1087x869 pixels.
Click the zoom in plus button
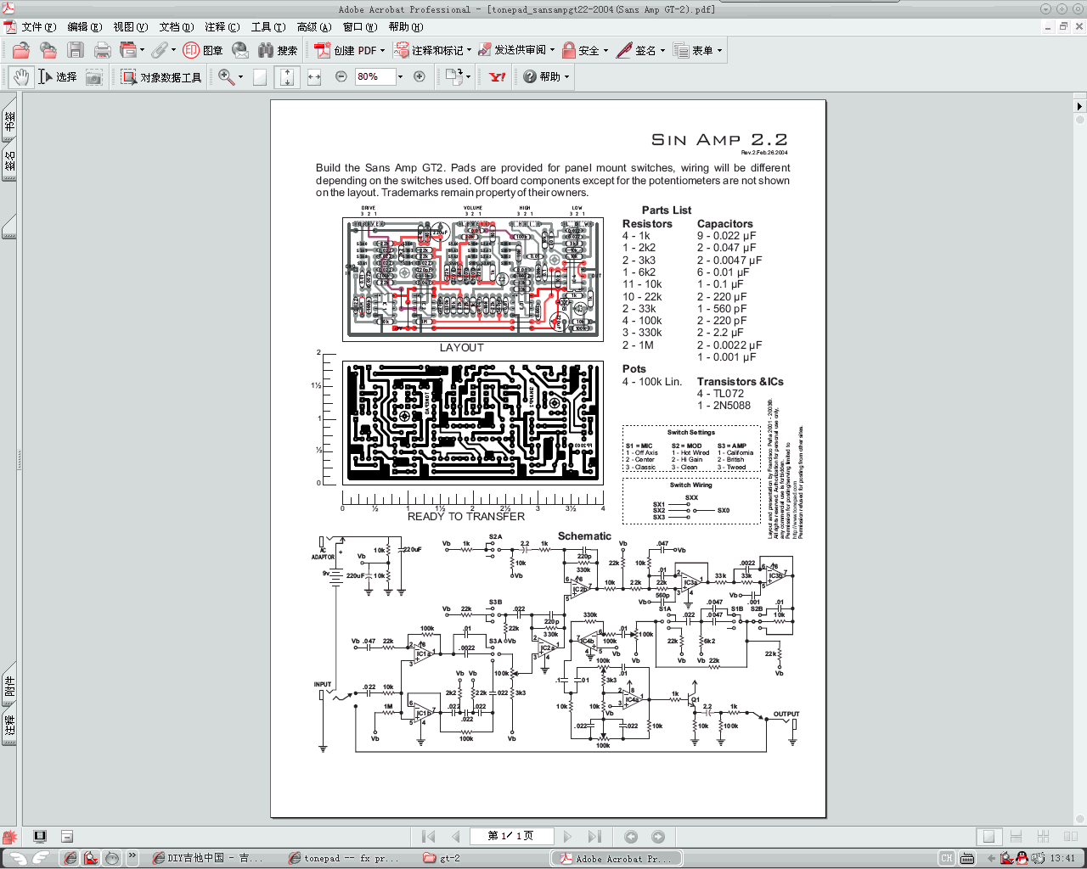(x=420, y=76)
